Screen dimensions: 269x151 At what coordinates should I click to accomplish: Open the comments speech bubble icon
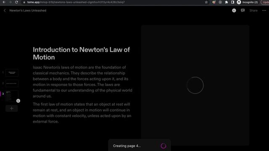(243, 10)
